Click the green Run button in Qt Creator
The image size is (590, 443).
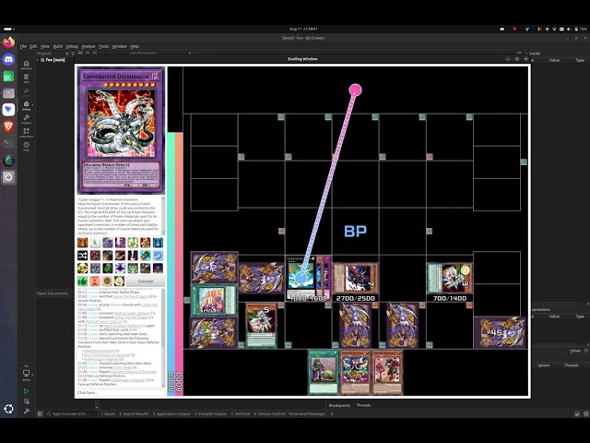pyautogui.click(x=27, y=391)
